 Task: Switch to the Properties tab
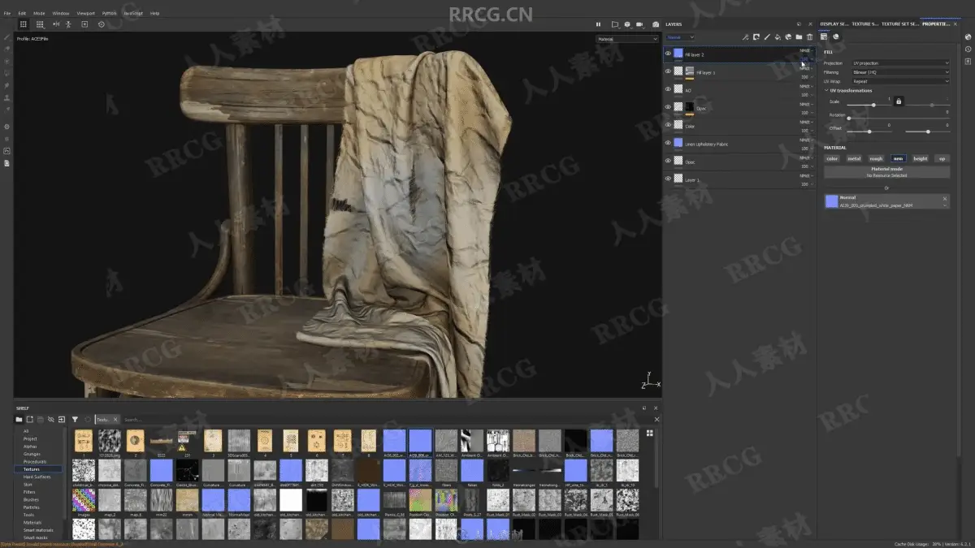click(936, 24)
